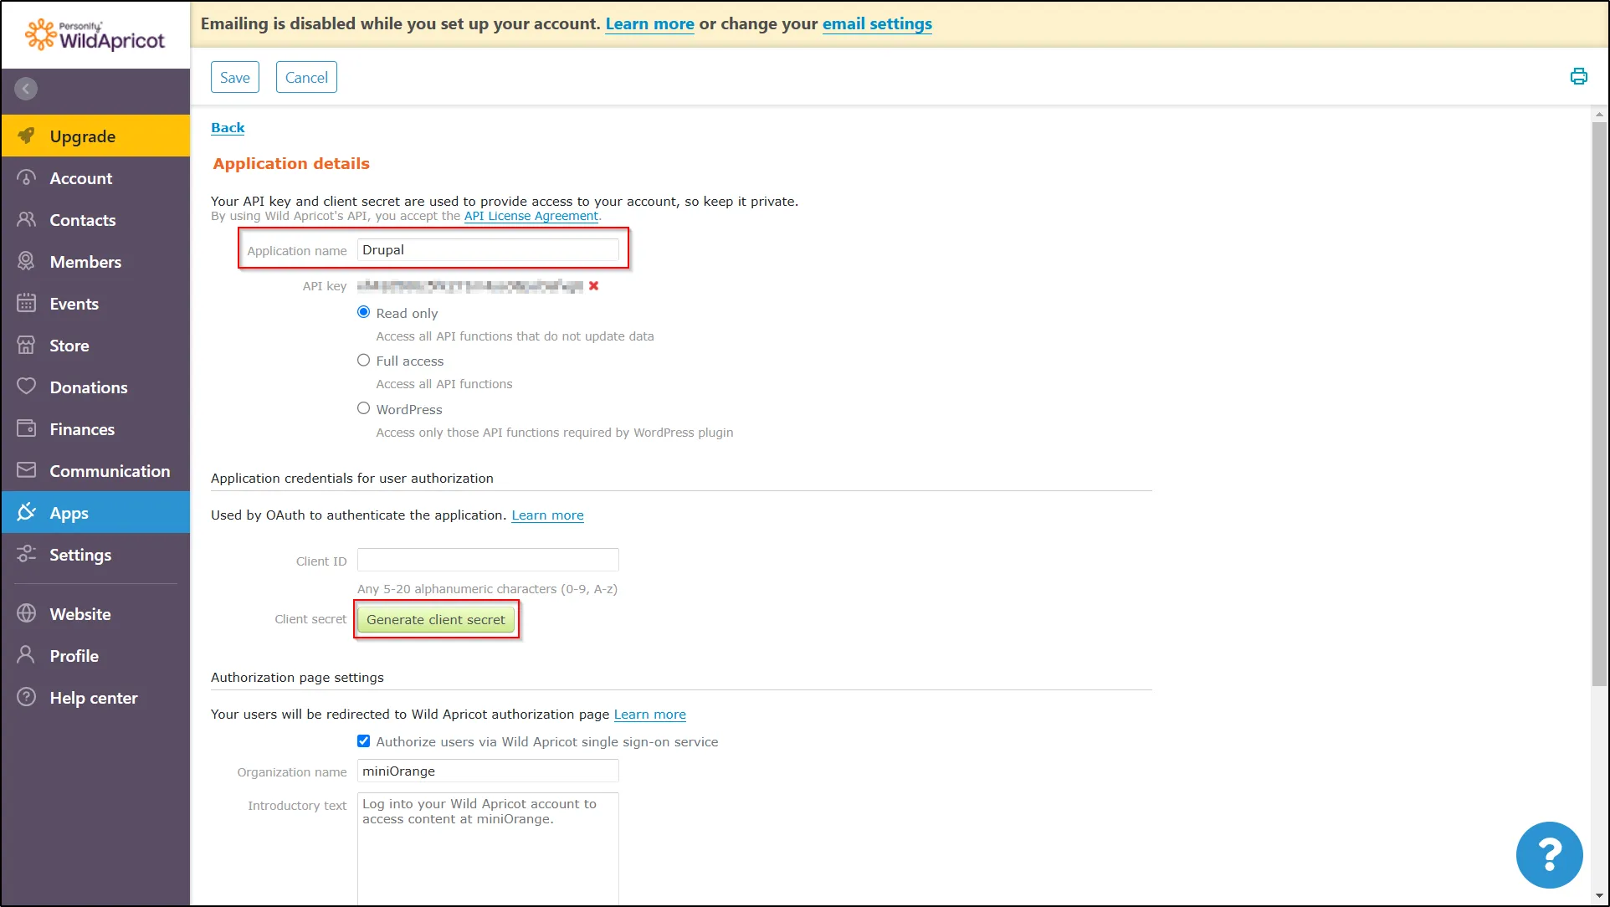This screenshot has height=907, width=1610.
Task: Click Learn more about OAuth credentials
Action: coord(547,515)
